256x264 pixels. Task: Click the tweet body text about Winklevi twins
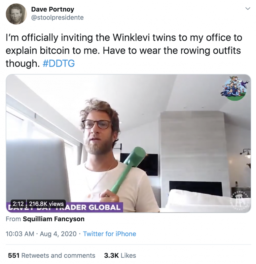tap(124, 51)
